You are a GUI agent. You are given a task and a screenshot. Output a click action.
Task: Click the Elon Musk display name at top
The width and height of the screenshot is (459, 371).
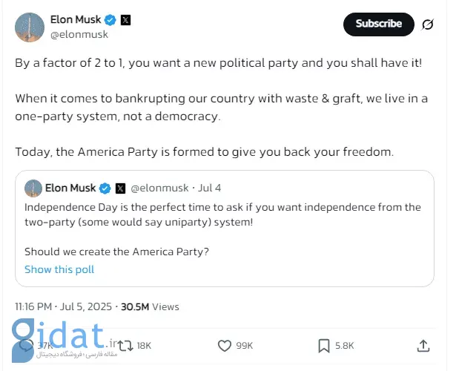coord(76,19)
